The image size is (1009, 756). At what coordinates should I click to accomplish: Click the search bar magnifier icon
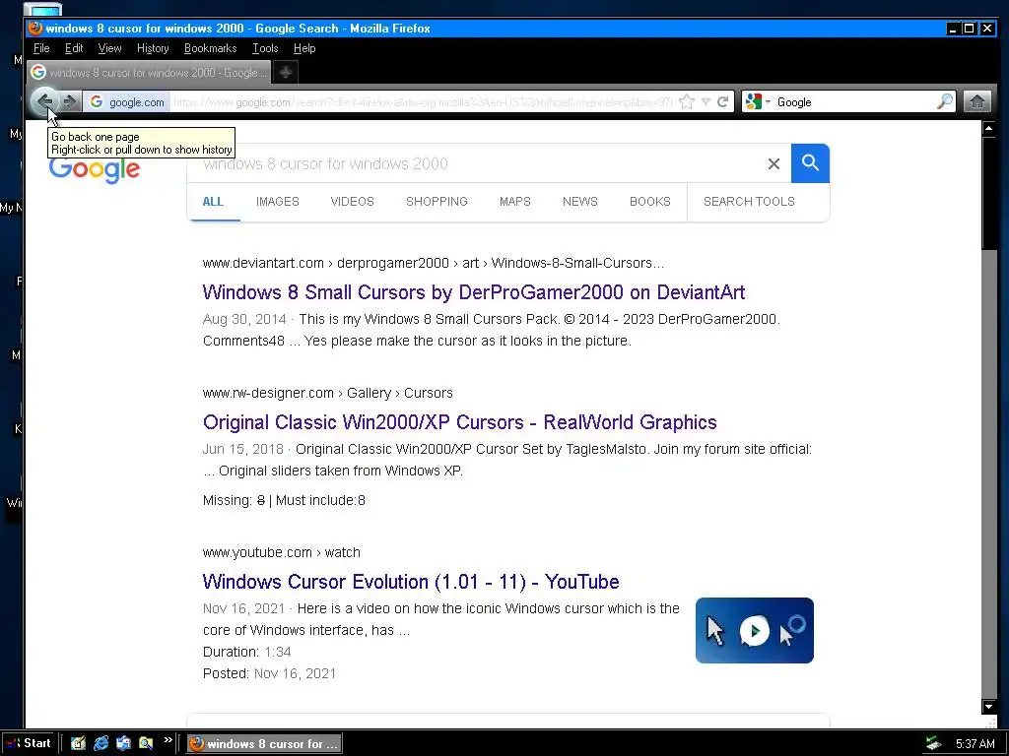944,101
